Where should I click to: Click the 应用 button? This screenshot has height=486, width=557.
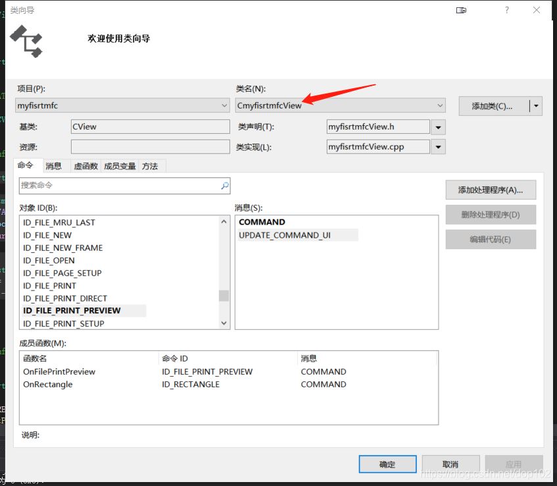pyautogui.click(x=514, y=464)
